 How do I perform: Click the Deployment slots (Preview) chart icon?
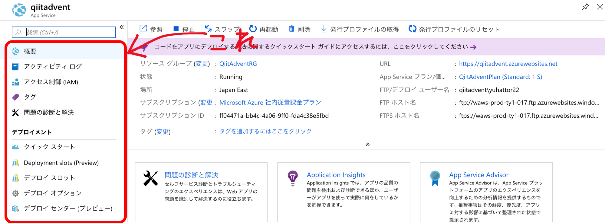(x=15, y=163)
